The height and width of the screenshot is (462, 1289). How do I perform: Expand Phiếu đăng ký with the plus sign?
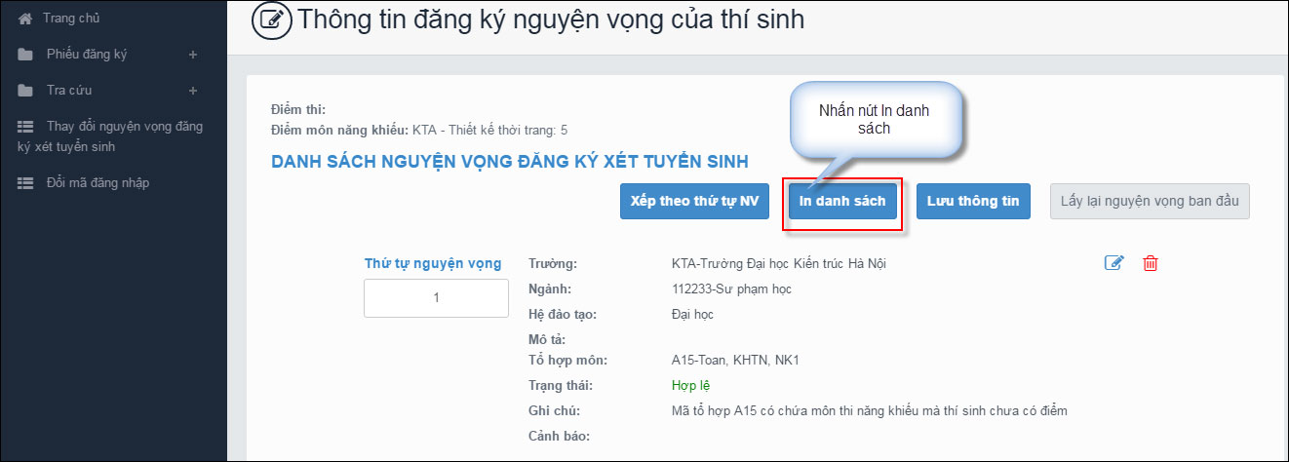[192, 55]
